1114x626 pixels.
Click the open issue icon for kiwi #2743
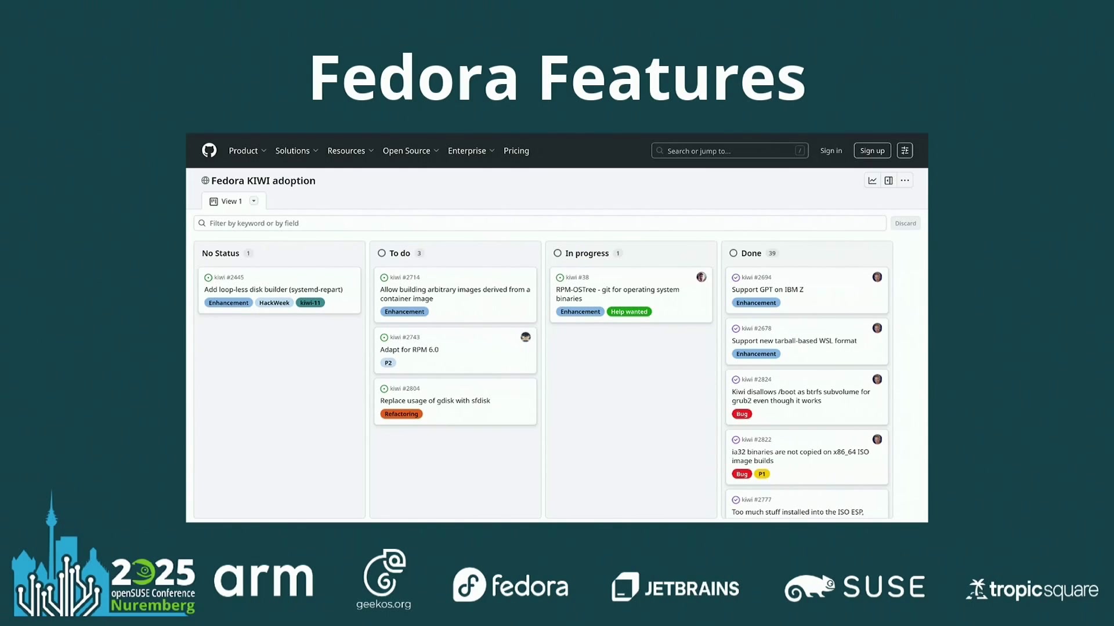click(x=384, y=337)
